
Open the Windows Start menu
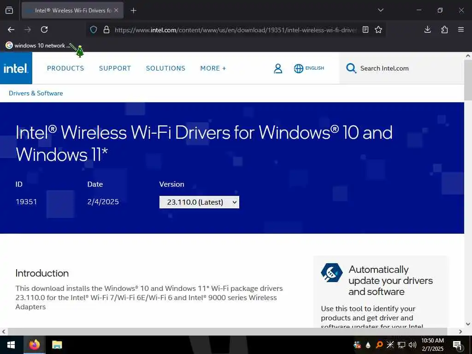tap(11, 345)
